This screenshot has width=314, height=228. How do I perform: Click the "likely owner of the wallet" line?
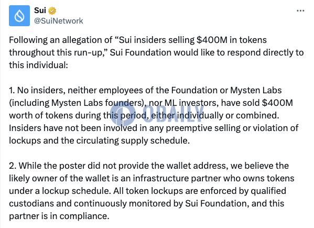151,178
